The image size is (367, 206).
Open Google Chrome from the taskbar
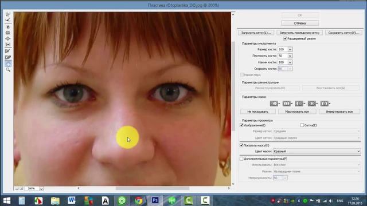139,201
